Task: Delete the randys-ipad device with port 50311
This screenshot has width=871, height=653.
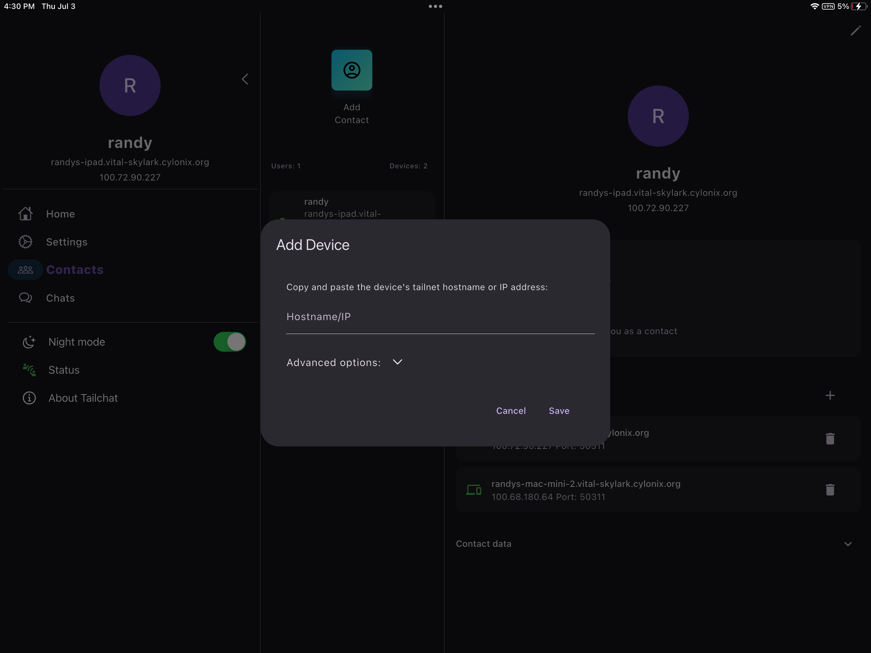Action: (x=830, y=439)
